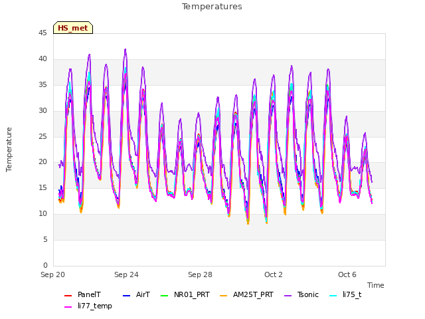This screenshot has width=425, height=319.
Task: Click the 10 y-axis tick label
Action: [42, 214]
